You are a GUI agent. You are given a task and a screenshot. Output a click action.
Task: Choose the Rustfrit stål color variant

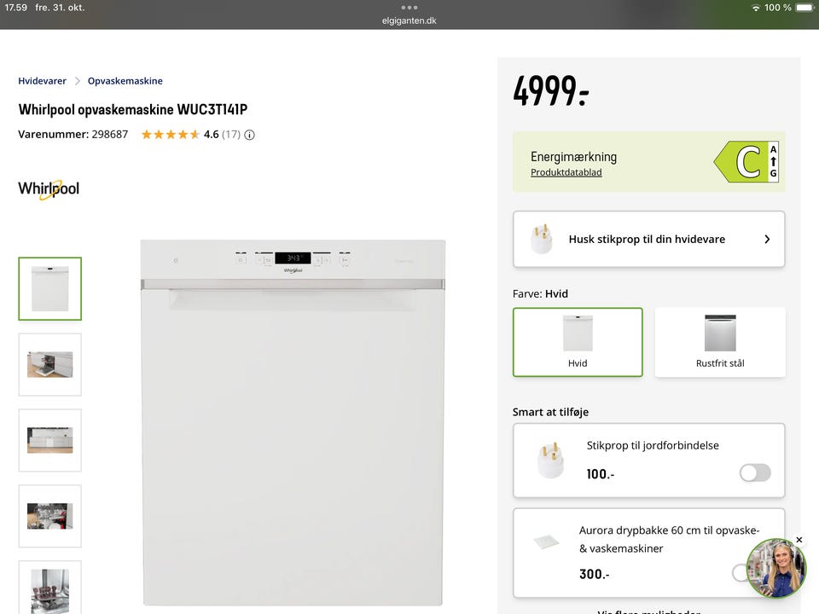pyautogui.click(x=720, y=341)
